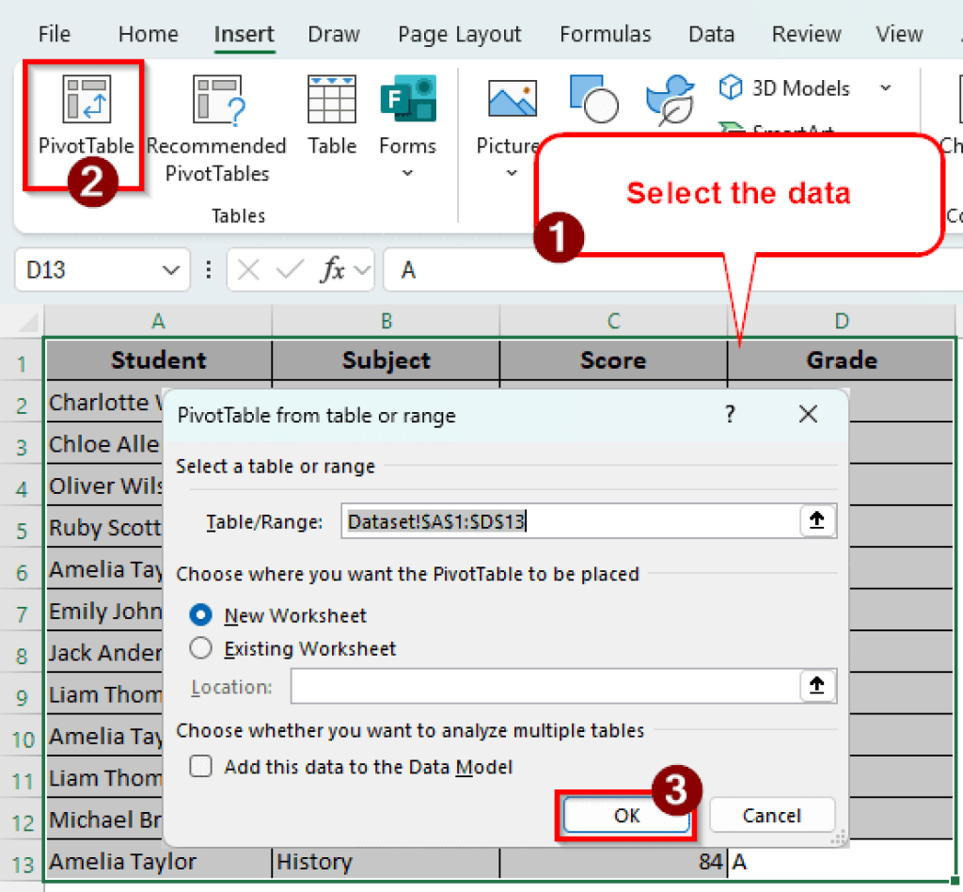Image resolution: width=963 pixels, height=892 pixels.
Task: Select the New Worksheet option
Action: point(200,614)
